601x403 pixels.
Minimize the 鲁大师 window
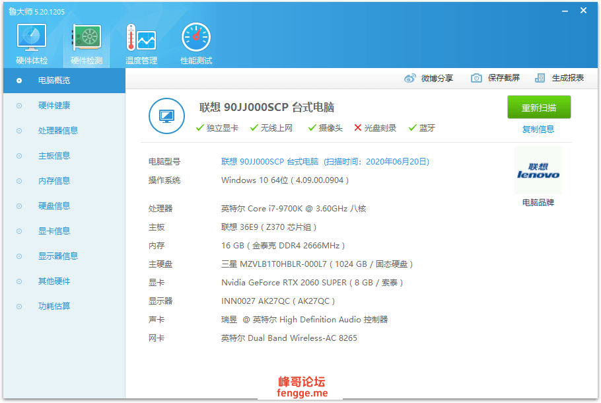565,11
